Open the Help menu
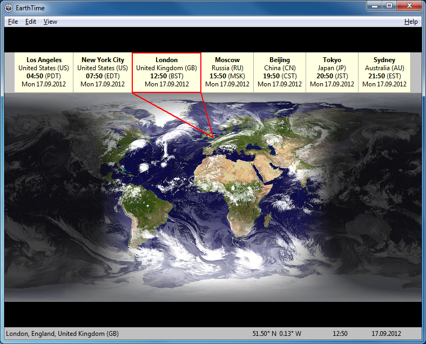426x344 pixels. click(411, 22)
